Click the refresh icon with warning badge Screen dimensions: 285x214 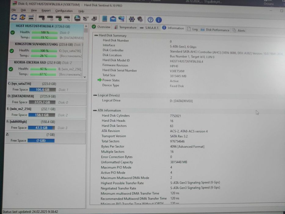tap(23, 17)
